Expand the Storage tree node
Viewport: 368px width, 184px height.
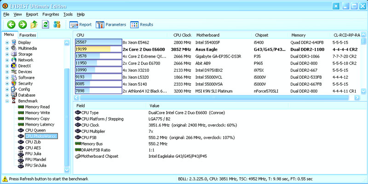pos(7,54)
